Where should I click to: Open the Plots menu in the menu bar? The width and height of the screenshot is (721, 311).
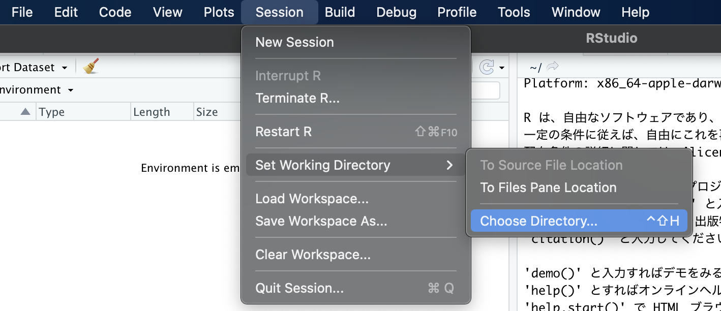click(219, 12)
